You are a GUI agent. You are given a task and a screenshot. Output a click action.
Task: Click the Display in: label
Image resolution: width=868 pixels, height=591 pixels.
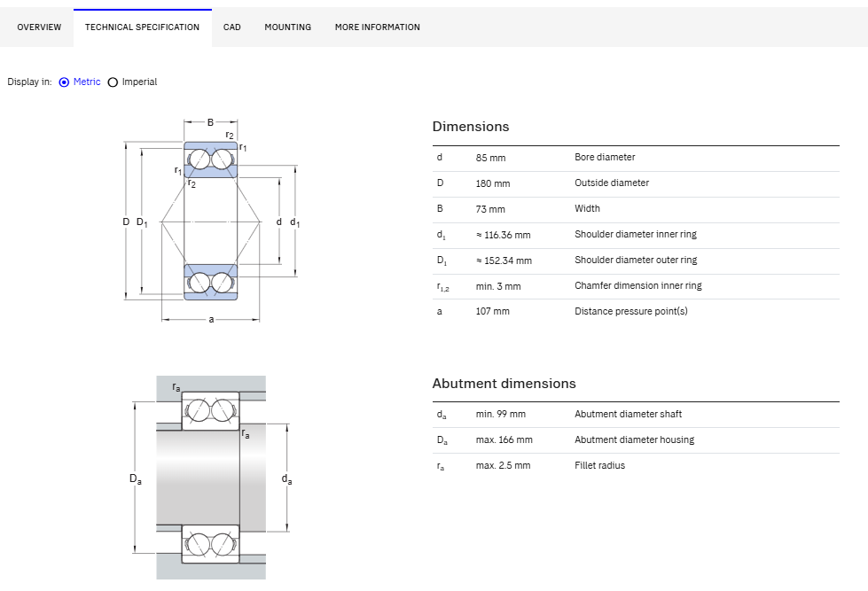[29, 82]
